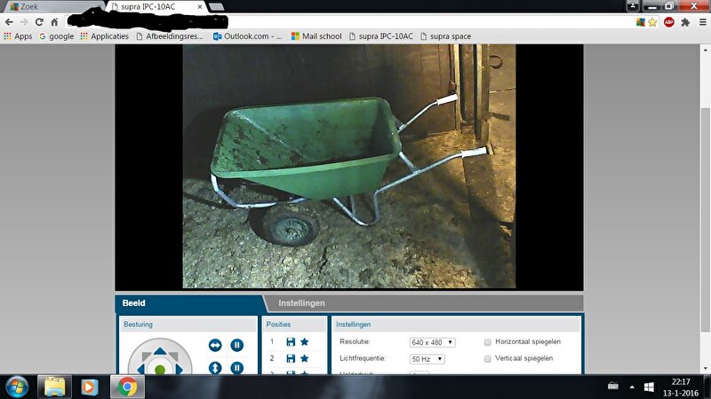Go forward in browser
Viewport: 711px width, 399px height.
pos(24,21)
